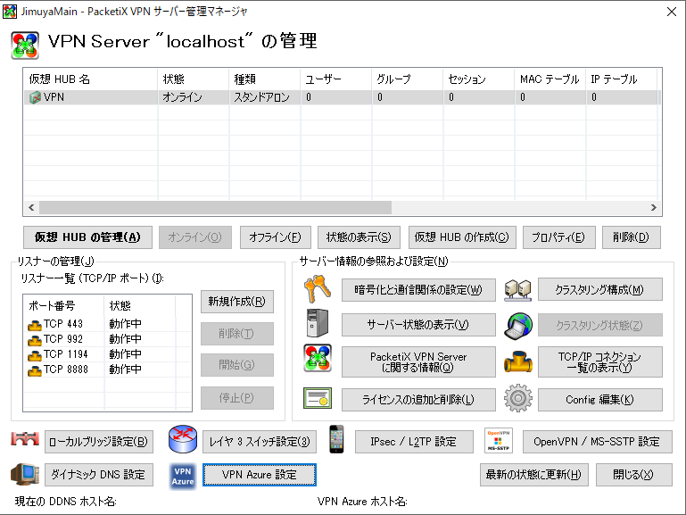The height and width of the screenshot is (515, 686).
Task: Open 暗号化と通信関係の設定(W)
Action: point(418,290)
